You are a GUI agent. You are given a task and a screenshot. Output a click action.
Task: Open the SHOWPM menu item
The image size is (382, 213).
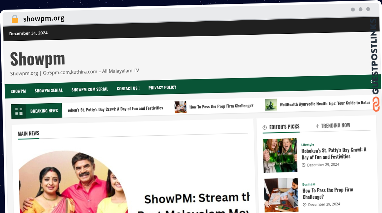tap(18, 91)
